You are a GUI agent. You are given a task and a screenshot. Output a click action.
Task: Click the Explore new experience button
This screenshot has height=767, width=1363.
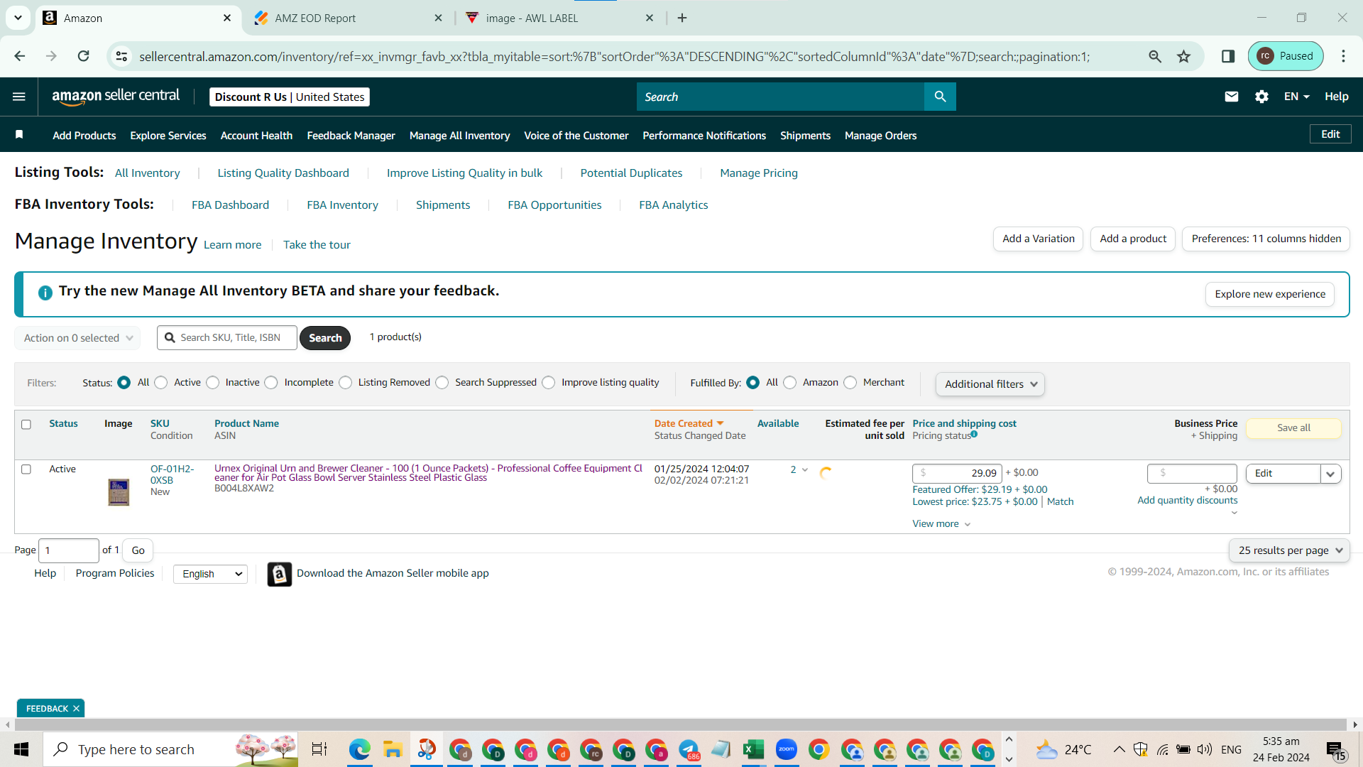click(x=1270, y=294)
